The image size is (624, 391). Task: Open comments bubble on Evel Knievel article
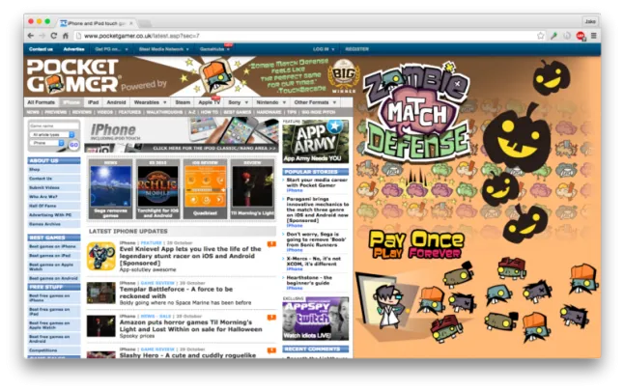(271, 244)
